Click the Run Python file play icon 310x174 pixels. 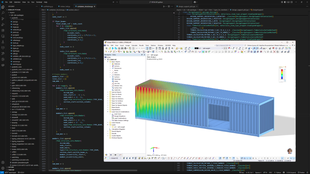point(164,7)
